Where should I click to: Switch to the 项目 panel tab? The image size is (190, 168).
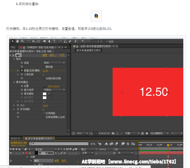(13, 47)
